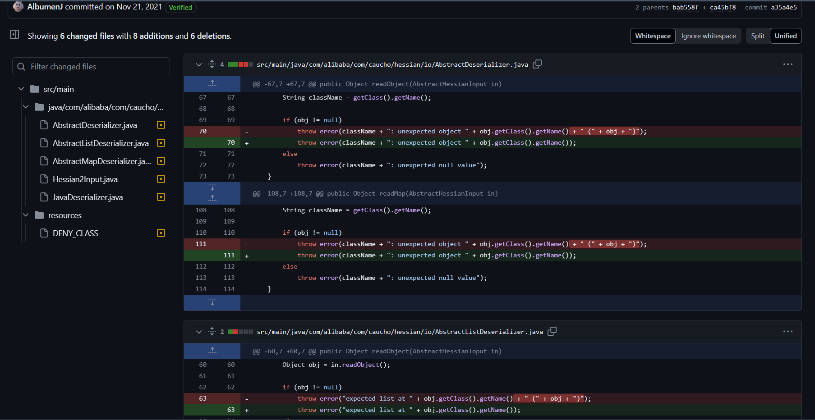The image size is (815, 420).
Task: Copy AbstractDeserializer.java file path
Action: pyautogui.click(x=537, y=64)
